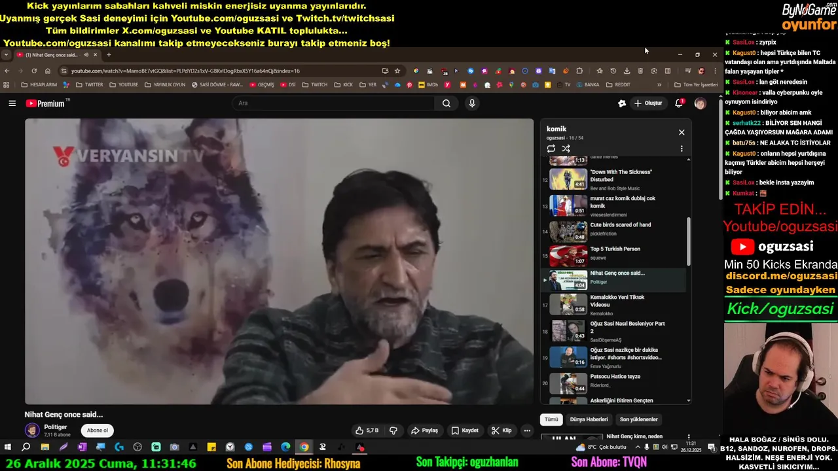Open the BANKA bookmarks folder
This screenshot has height=471, width=838.
click(x=587, y=84)
